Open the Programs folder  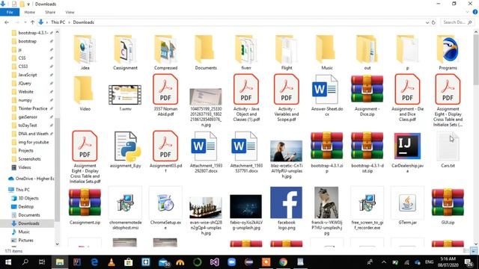tap(448, 52)
